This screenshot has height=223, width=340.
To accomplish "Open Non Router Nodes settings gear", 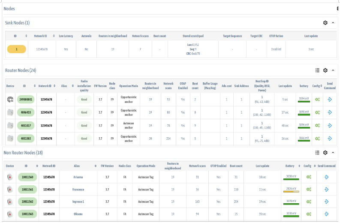I will pyautogui.click(x=325, y=153).
